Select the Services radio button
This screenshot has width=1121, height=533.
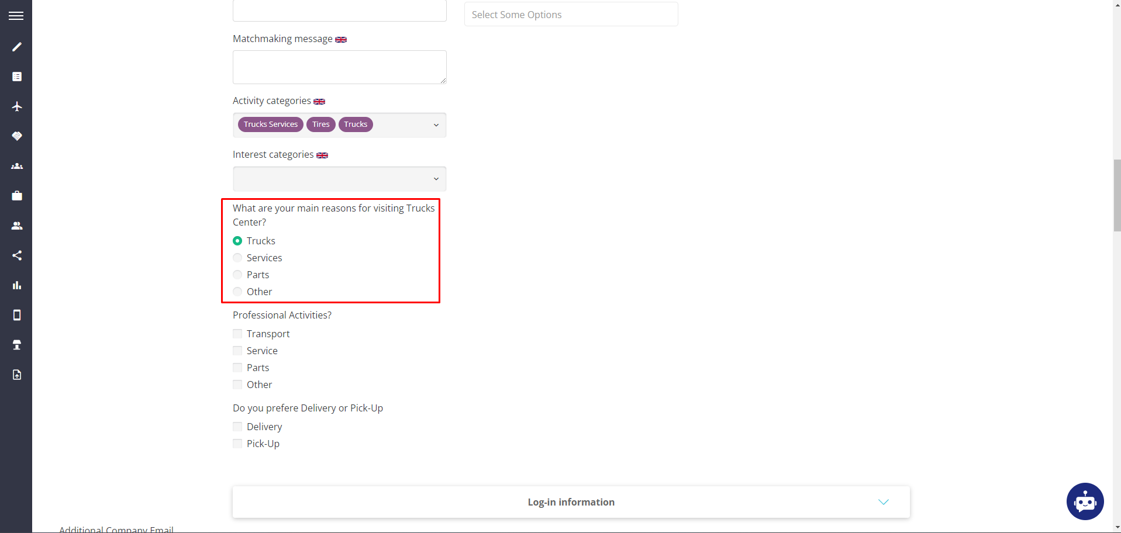(237, 257)
